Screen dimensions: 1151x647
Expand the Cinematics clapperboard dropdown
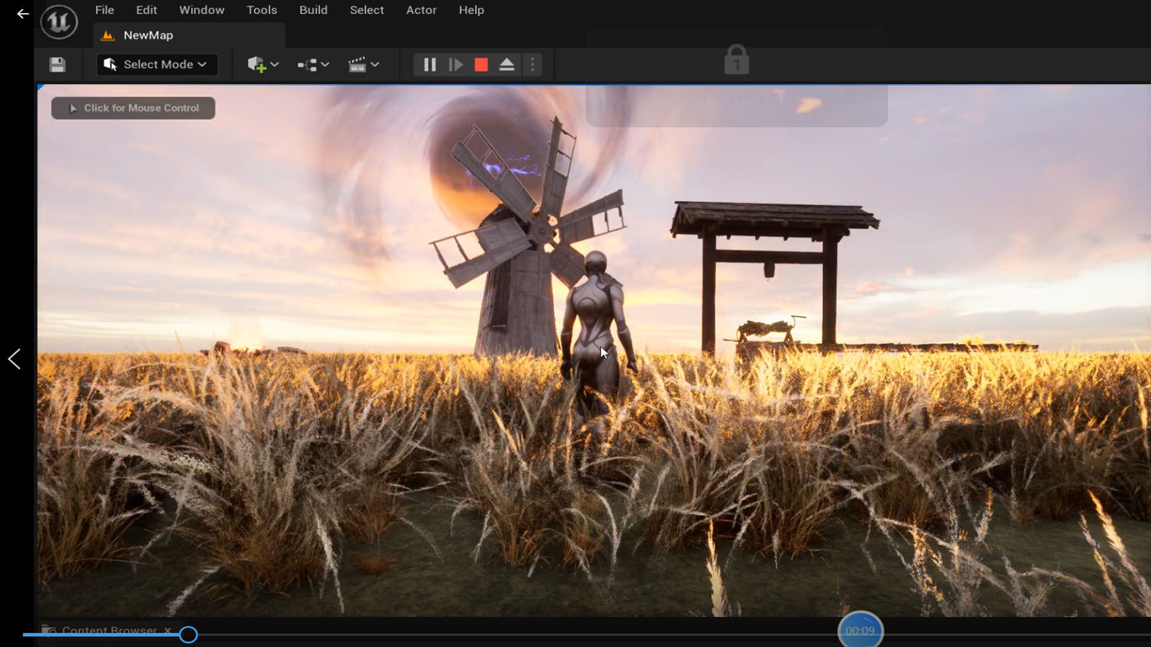coord(363,65)
